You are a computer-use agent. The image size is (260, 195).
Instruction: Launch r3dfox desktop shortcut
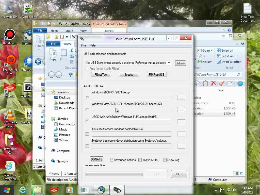coord(10,90)
